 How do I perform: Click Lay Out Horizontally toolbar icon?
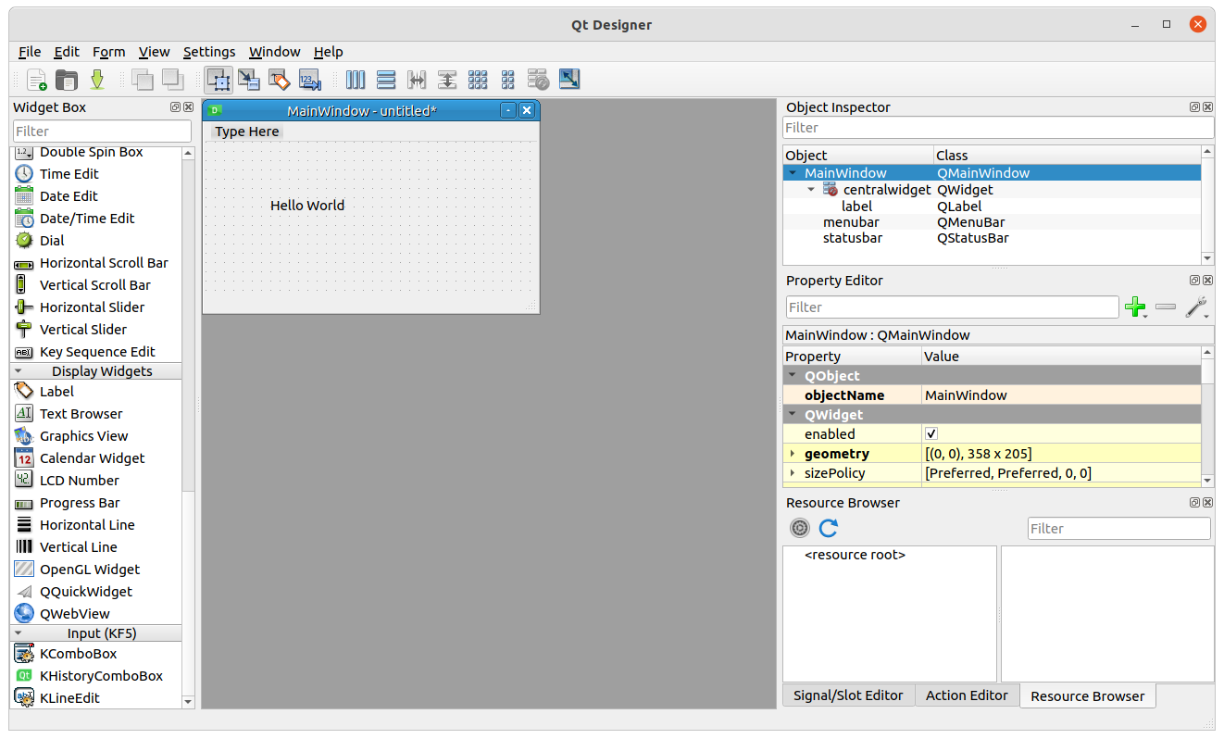pyautogui.click(x=356, y=80)
